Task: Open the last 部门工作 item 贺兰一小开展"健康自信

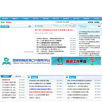Action: 78,98
